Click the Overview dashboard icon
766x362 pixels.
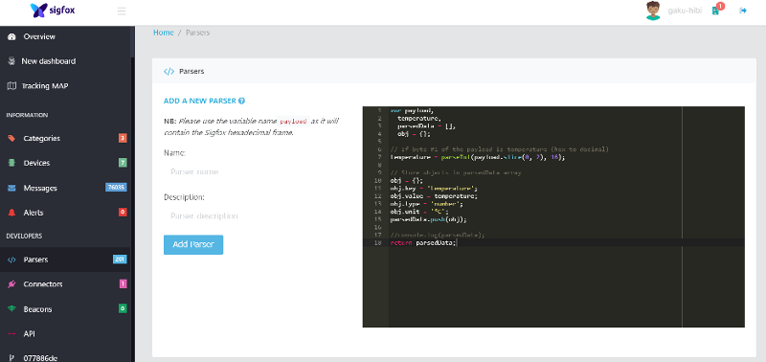[x=11, y=36]
